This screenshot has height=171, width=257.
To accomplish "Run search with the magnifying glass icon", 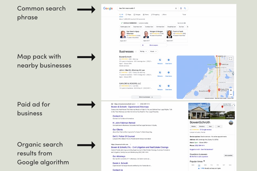I will click(x=185, y=8).
